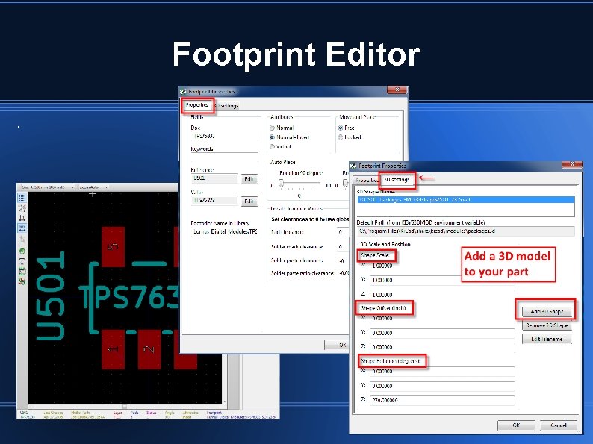Click red pad 5 in the footprint canvas

point(113,247)
